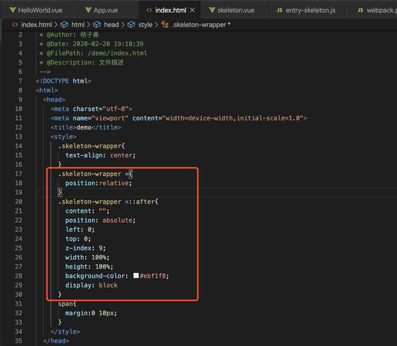Click the Vue icon on App.vue tab

pyautogui.click(x=88, y=10)
